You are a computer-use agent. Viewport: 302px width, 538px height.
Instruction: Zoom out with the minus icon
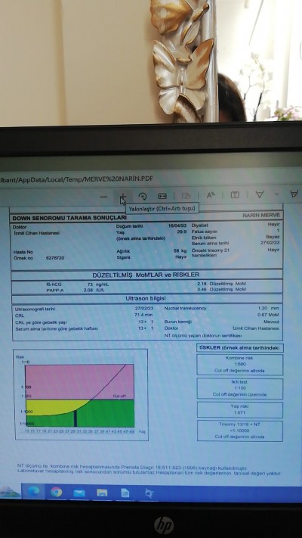(x=103, y=197)
